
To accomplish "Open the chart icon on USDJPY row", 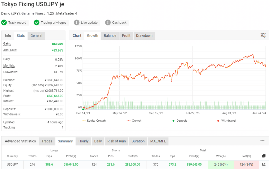I will point(263,164).
